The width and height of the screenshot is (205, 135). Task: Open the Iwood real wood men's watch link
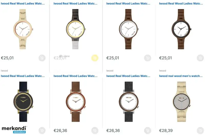coord(181,76)
